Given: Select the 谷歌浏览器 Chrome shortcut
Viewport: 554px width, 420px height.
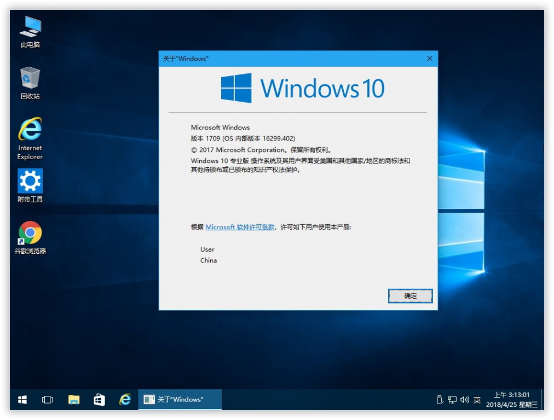Looking at the screenshot, I should coord(30,237).
